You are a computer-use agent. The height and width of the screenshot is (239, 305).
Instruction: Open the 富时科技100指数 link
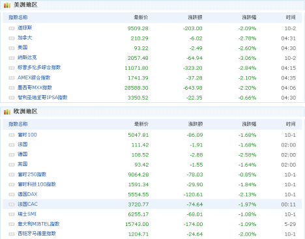point(36,184)
